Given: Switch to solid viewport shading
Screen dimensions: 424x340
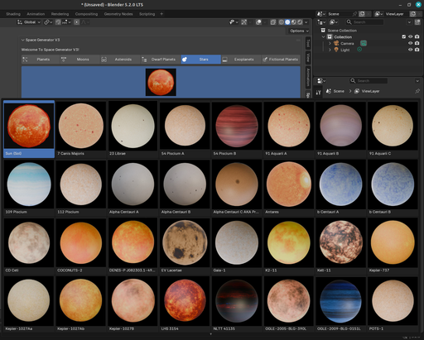Looking at the screenshot, I should coord(287,22).
